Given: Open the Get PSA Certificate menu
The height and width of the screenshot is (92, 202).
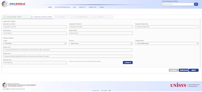Looking at the screenshot, I should coord(62,7).
